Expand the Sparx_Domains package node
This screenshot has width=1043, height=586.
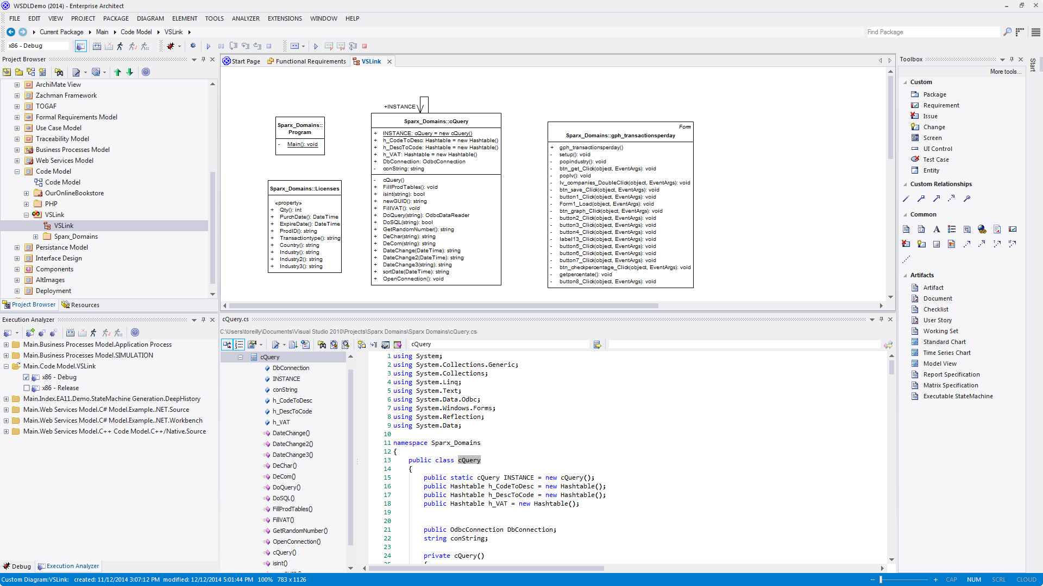tap(35, 237)
